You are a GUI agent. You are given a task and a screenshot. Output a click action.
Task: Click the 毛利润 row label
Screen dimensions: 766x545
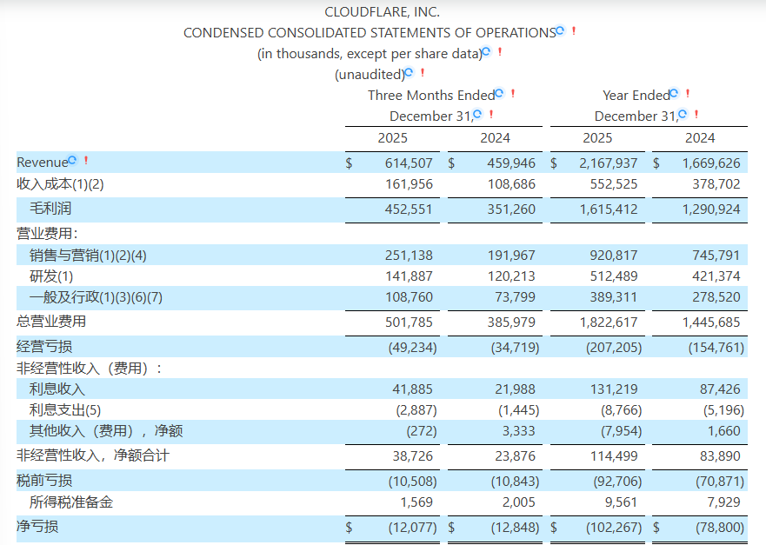[x=51, y=209]
